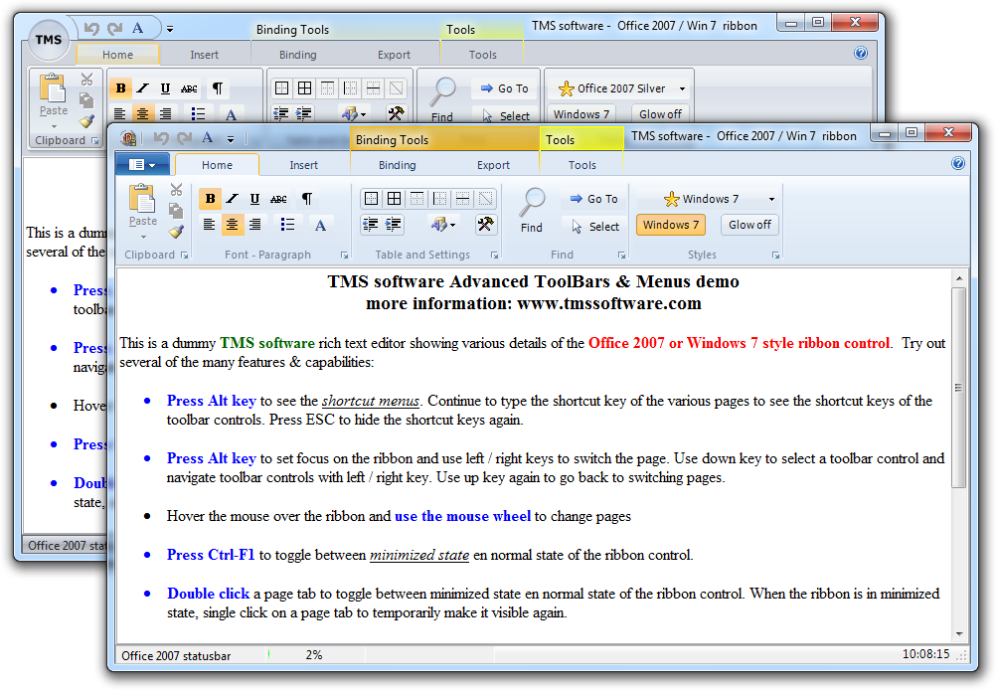Viewport: 997px width, 691px height.
Task: Click the app icon in front window title bar
Action: 128,137
